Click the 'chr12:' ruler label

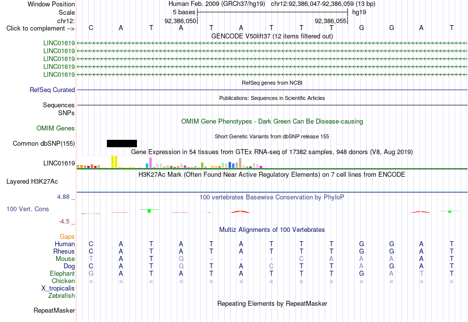pos(66,21)
